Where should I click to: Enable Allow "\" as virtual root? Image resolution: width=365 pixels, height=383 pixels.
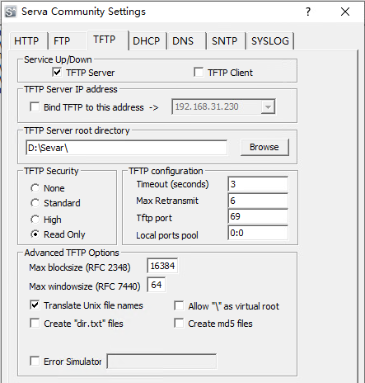[179, 305]
